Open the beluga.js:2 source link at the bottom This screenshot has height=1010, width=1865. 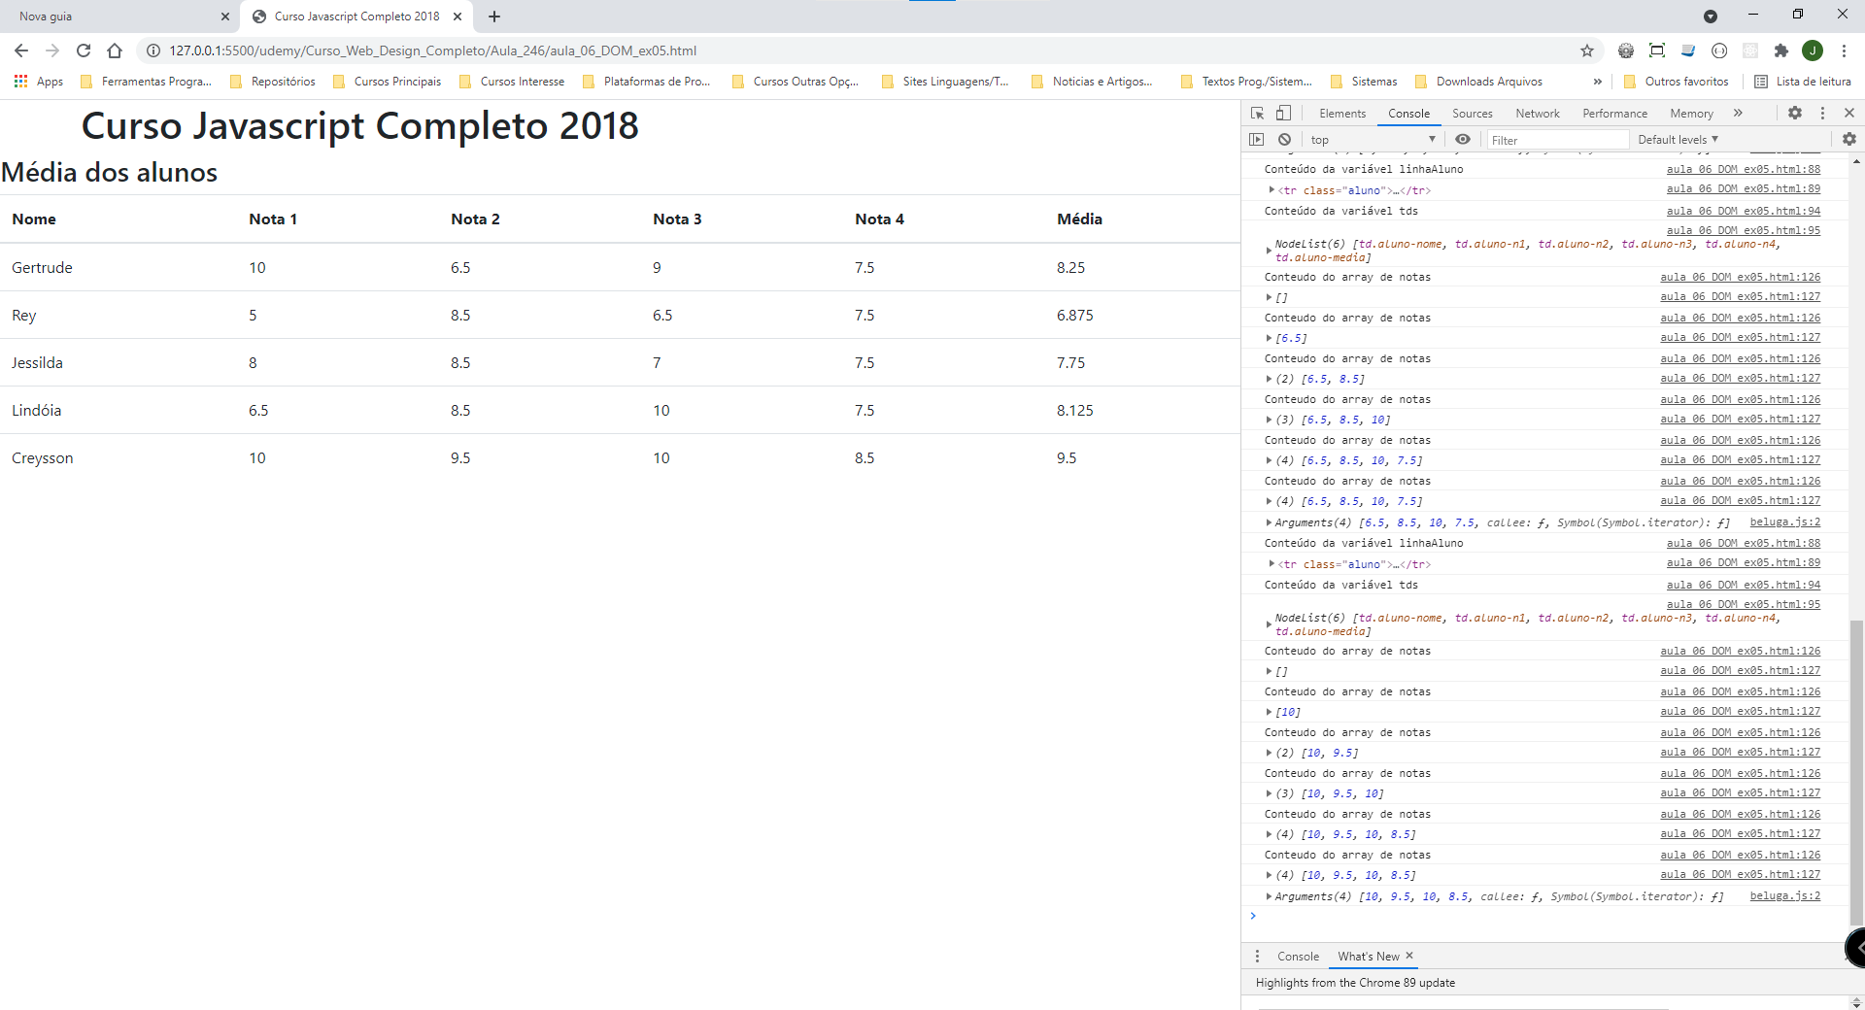[x=1785, y=896]
